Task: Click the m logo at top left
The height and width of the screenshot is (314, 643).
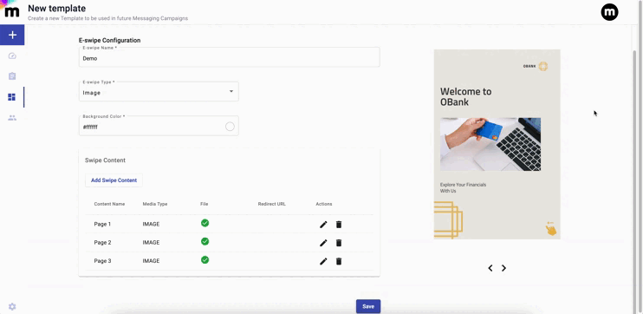Action: pos(11,11)
